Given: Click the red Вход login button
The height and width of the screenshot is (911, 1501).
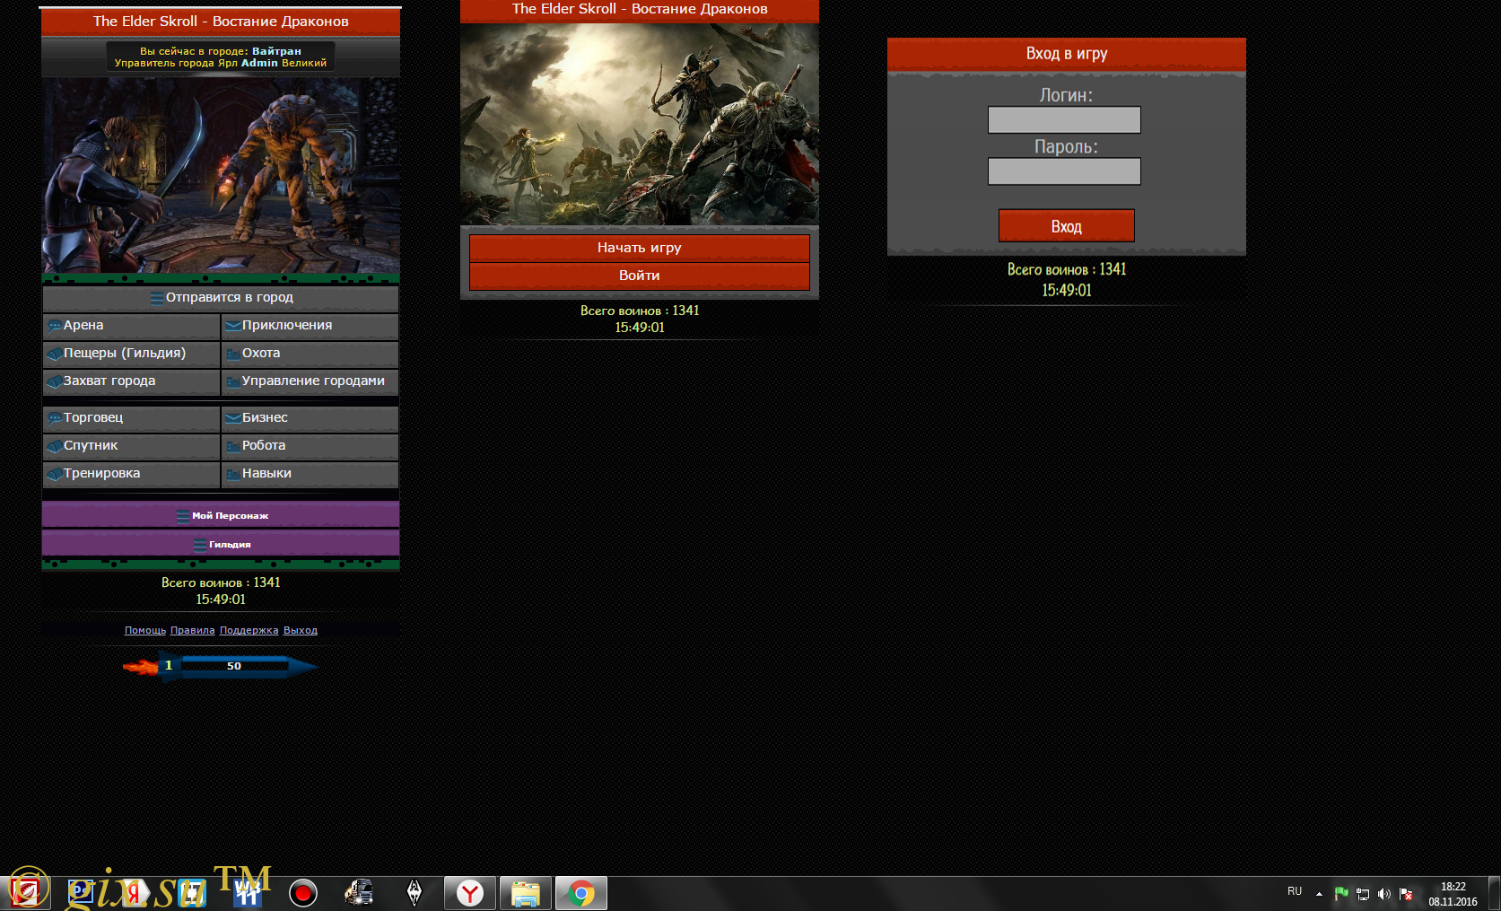Looking at the screenshot, I should (x=1067, y=226).
